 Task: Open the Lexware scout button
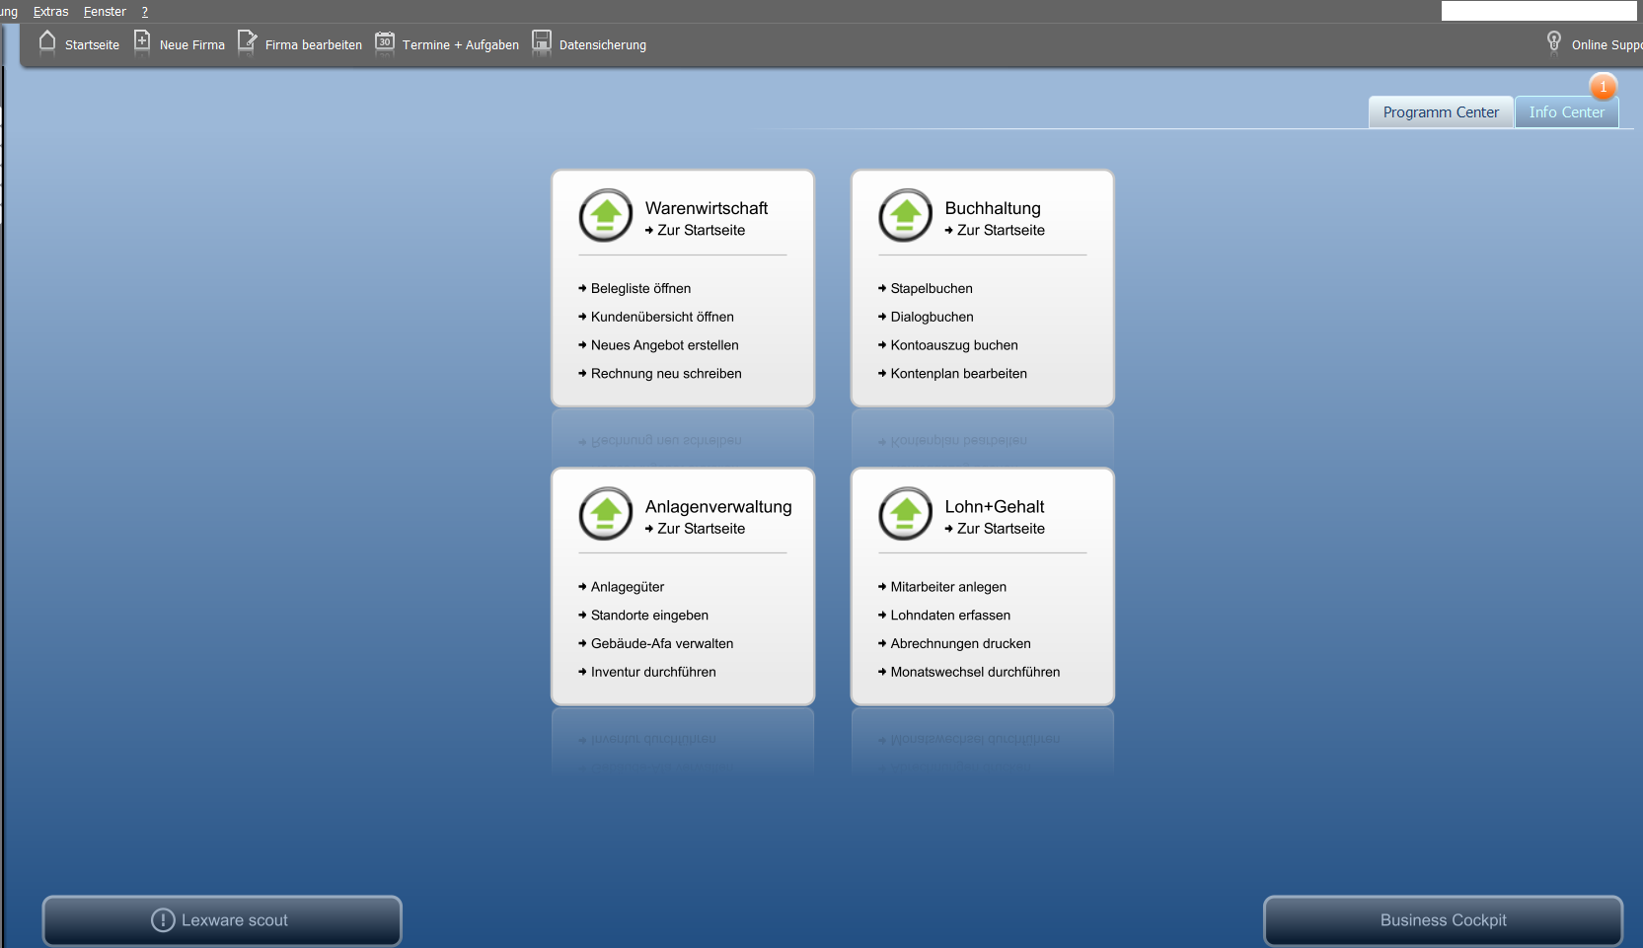click(x=222, y=920)
